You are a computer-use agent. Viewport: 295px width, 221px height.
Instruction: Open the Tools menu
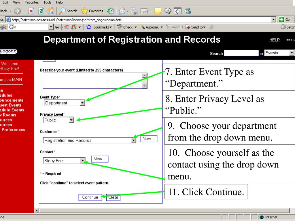tap(48, 2)
